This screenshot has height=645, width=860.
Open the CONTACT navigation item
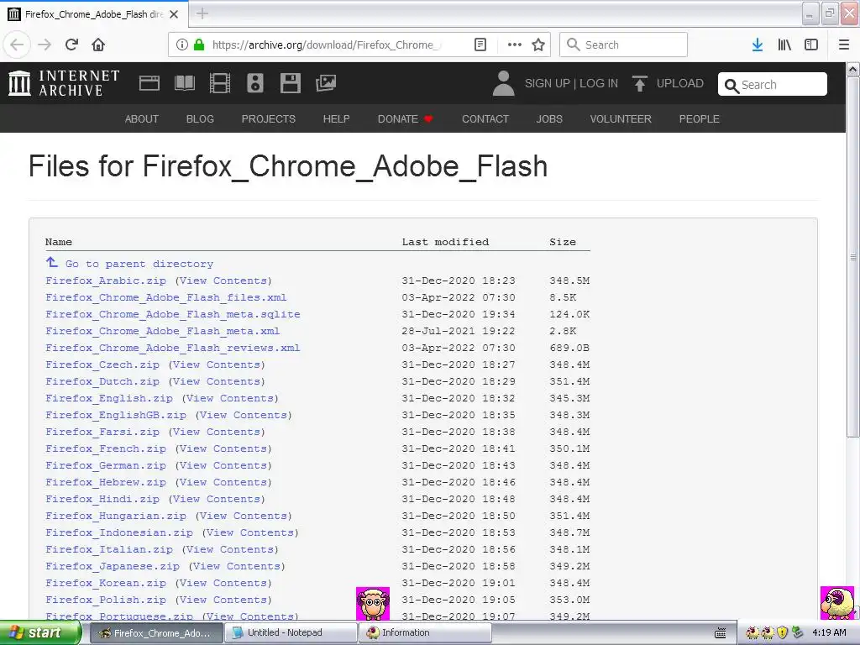485,119
